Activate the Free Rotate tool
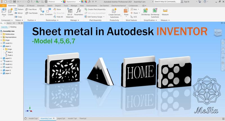 [31, 13]
